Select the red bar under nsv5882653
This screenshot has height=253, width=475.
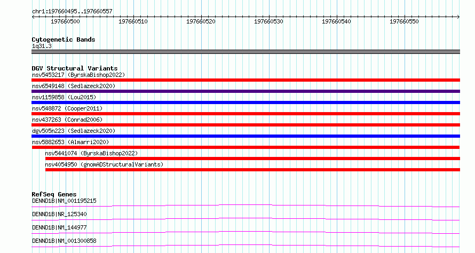coord(246,147)
